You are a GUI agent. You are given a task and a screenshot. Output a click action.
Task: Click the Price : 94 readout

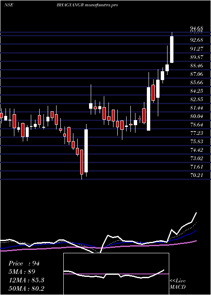click(24, 263)
